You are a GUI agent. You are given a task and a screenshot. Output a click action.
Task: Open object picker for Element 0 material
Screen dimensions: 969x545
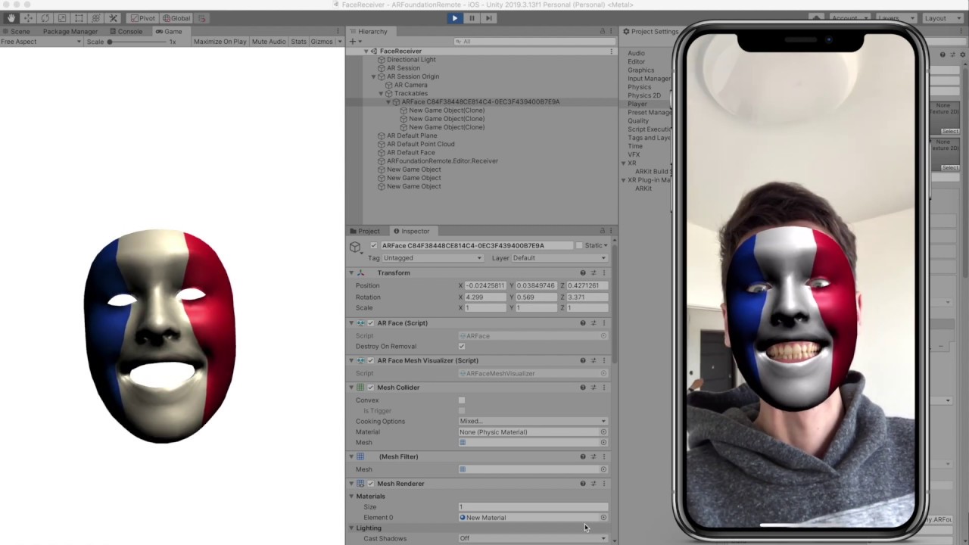(603, 518)
